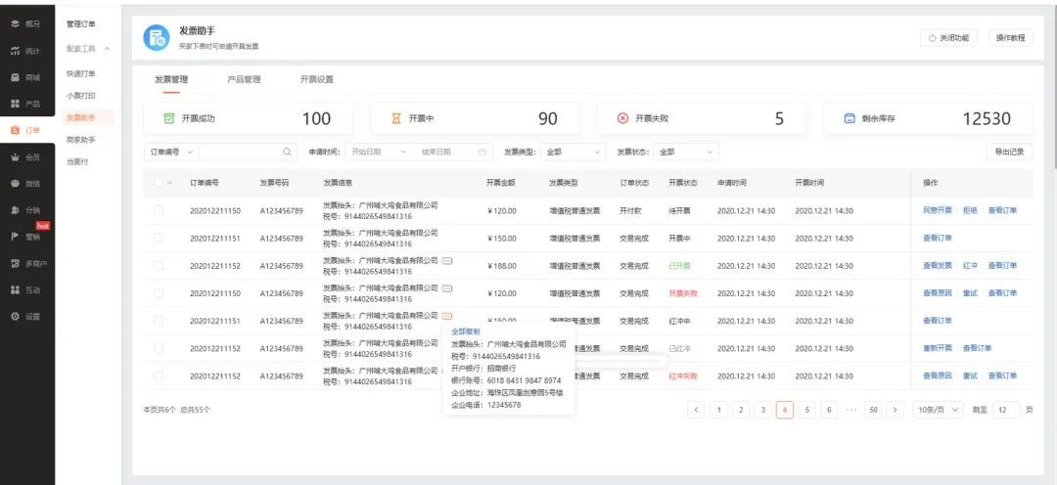Screen dimensions: 1057x485
Task: Switch to the 产品管理 tab
Action: (244, 79)
